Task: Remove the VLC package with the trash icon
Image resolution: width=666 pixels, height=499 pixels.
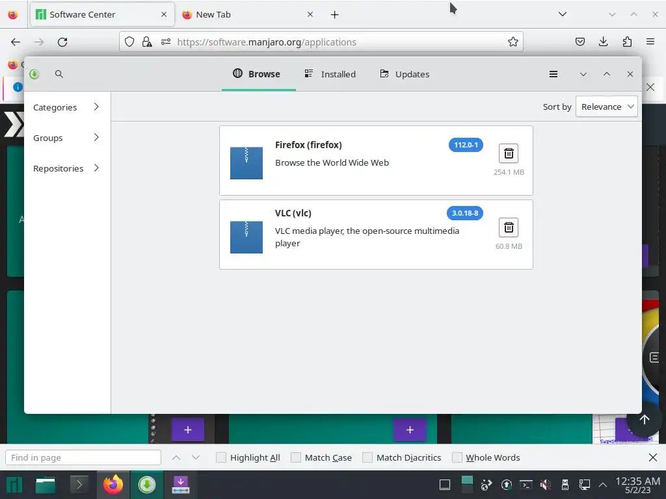Action: coord(509,227)
